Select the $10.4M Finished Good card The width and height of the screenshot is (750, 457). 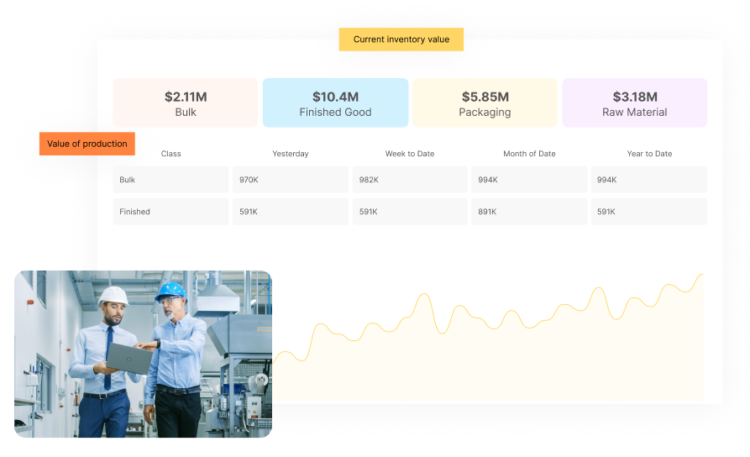[335, 103]
